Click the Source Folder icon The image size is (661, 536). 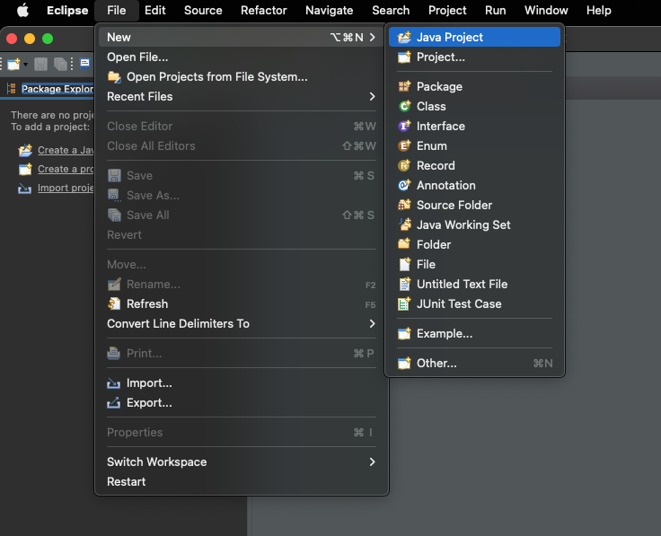coord(404,206)
